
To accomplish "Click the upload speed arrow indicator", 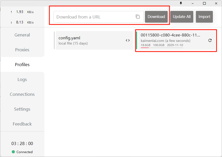I will [11, 12].
